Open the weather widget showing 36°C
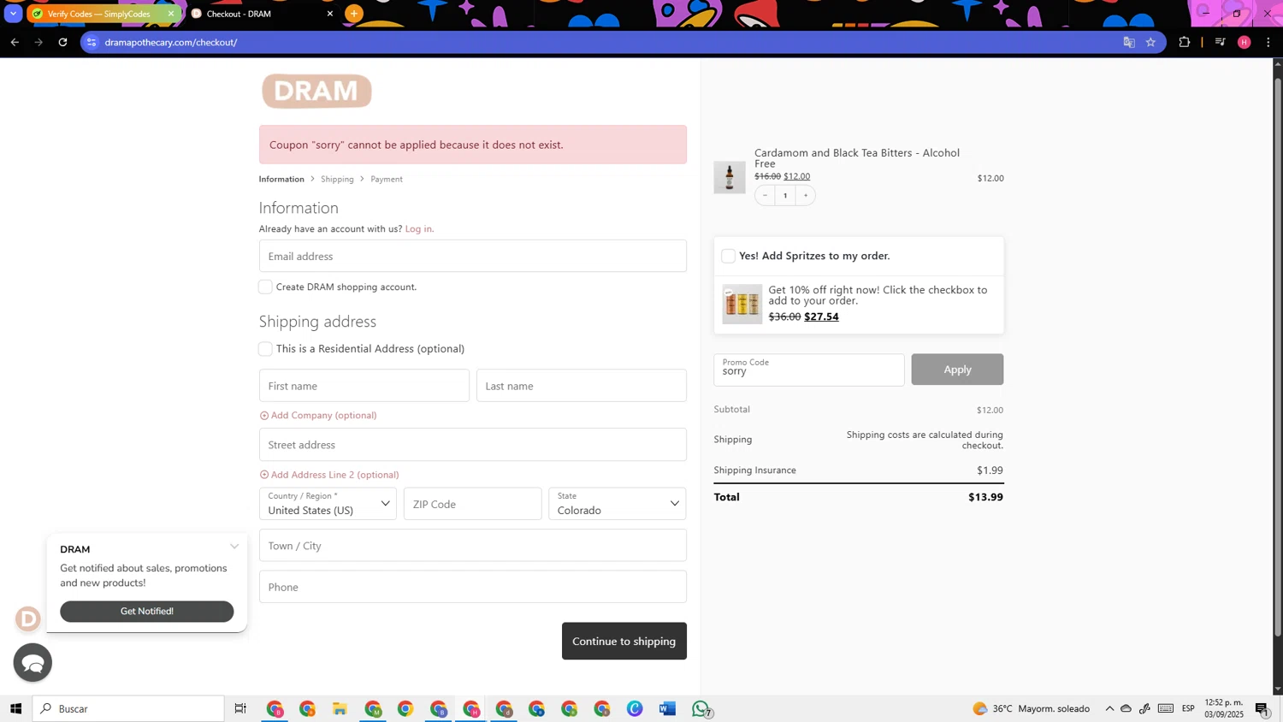The image size is (1283, 722). click(x=1032, y=709)
